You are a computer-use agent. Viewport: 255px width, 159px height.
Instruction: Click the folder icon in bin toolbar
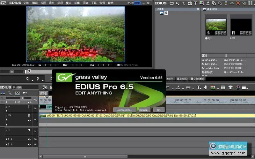click(x=171, y=3)
